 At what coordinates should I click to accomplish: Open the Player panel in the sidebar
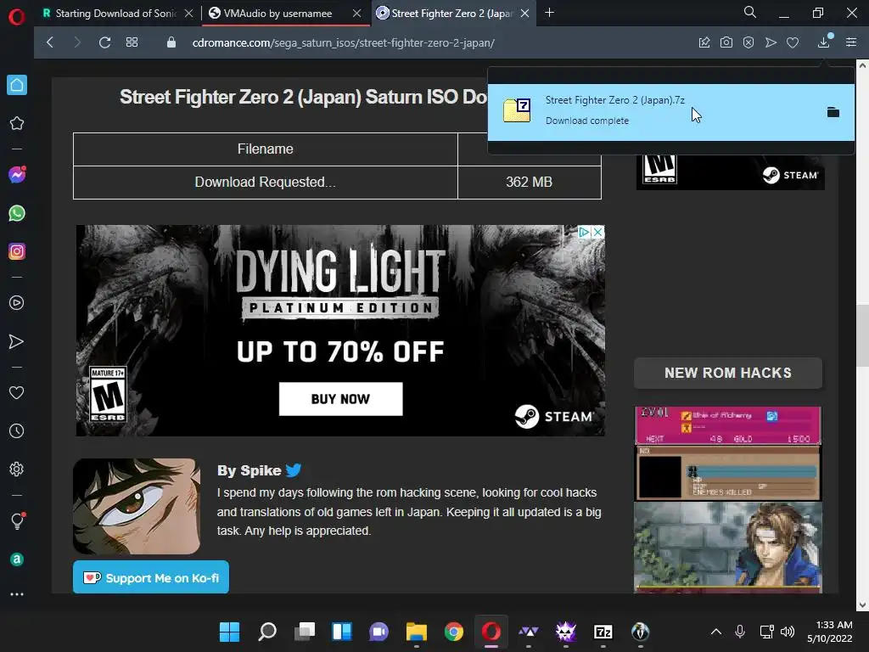click(17, 303)
